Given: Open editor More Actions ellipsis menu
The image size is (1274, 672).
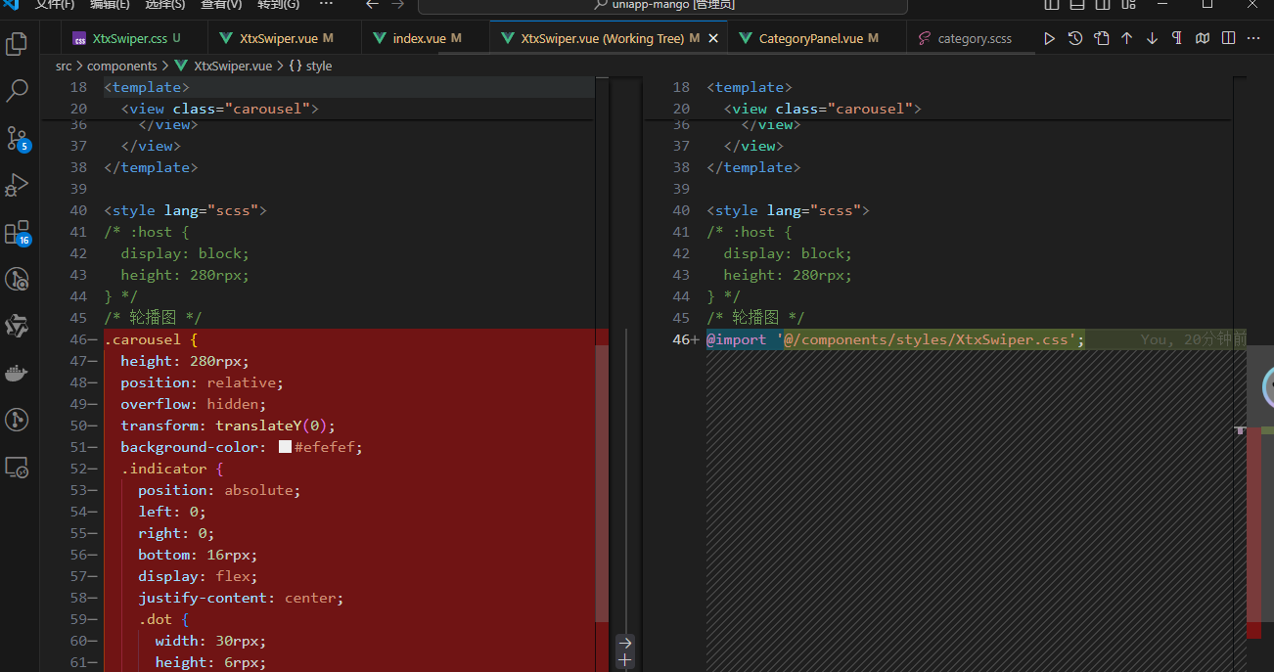Looking at the screenshot, I should 1253,39.
